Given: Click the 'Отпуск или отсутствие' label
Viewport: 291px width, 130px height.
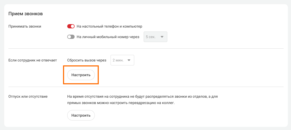Looking at the screenshot, I should [28, 96].
